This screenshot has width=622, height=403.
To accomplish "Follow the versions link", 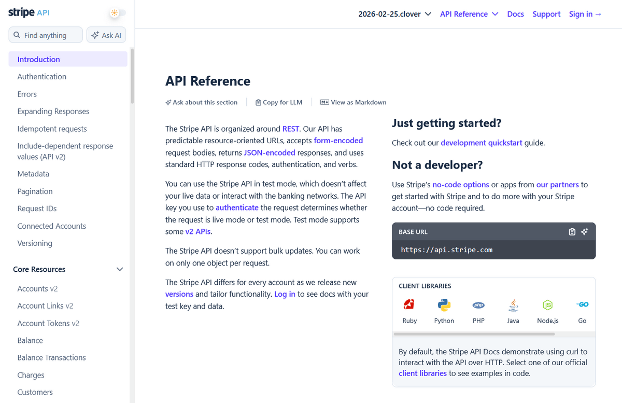I will tap(179, 294).
